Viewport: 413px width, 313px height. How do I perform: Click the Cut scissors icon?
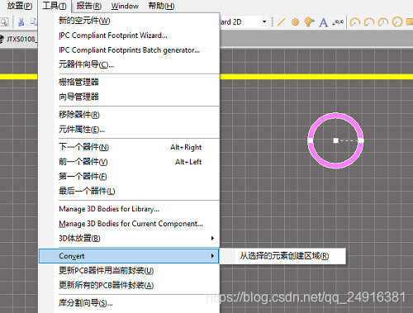point(21,21)
